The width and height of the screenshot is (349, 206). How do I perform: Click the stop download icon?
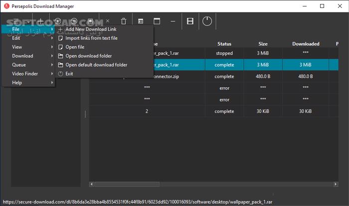click(x=91, y=21)
